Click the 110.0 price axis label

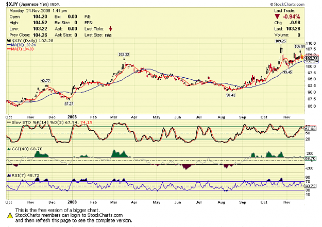point(311,44)
